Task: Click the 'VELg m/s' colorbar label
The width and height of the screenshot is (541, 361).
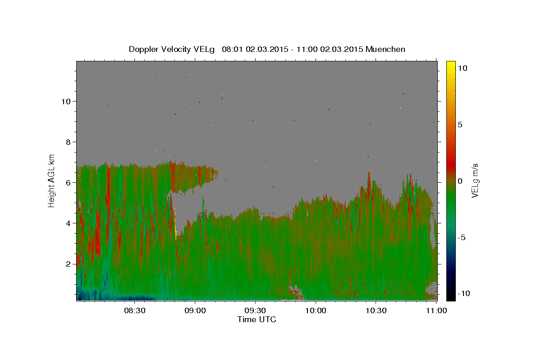Action: tap(475, 180)
